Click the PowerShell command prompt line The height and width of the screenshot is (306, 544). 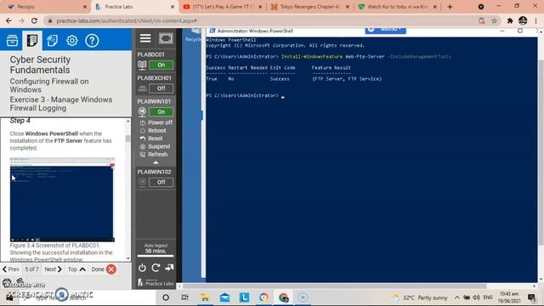coord(245,95)
